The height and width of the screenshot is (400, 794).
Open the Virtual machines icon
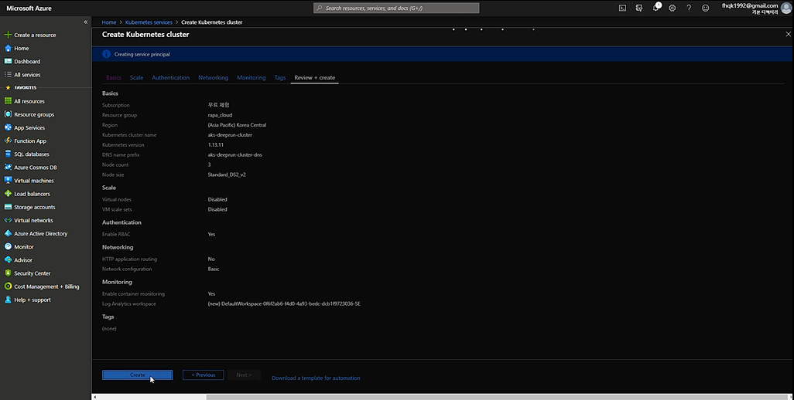(8, 180)
